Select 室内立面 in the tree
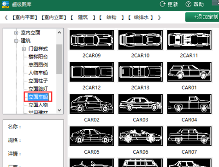The image size is (219, 167). (x=30, y=33)
